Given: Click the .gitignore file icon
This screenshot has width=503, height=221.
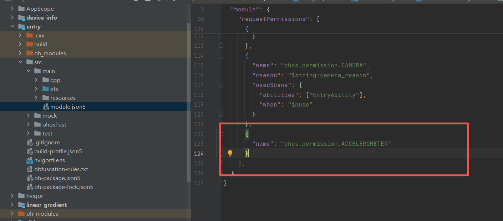Looking at the screenshot, I should (30, 142).
